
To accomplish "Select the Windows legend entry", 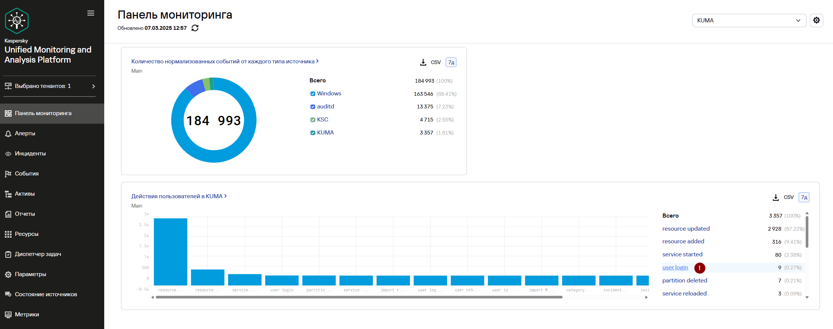I will pos(329,94).
